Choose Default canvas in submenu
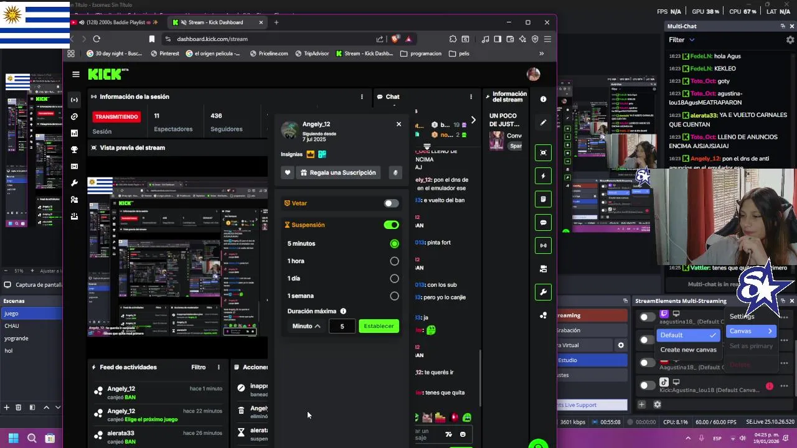Image resolution: width=797 pixels, height=448 pixels. tap(689, 335)
